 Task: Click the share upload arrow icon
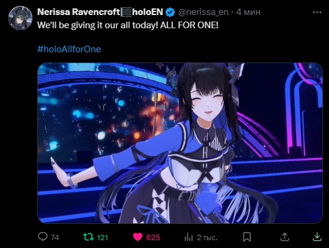285,237
